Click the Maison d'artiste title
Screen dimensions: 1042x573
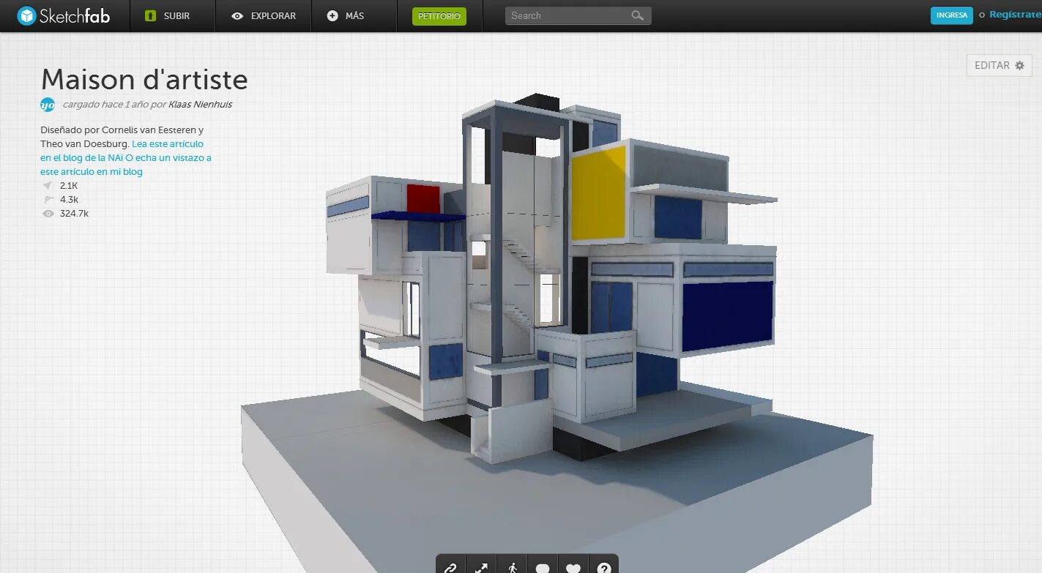tap(144, 79)
